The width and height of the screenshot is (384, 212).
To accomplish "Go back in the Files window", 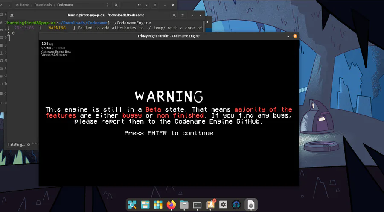I will (1, 5).
